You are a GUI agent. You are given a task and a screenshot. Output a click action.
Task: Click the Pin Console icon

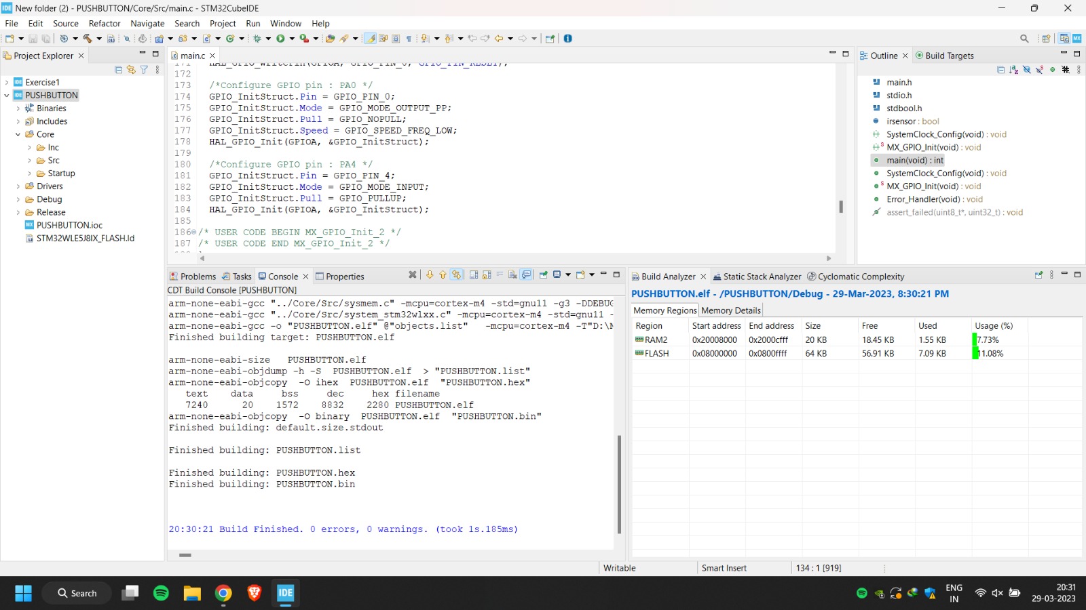tap(543, 274)
